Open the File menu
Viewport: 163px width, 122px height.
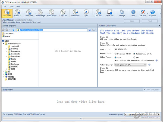(x=5, y=7)
